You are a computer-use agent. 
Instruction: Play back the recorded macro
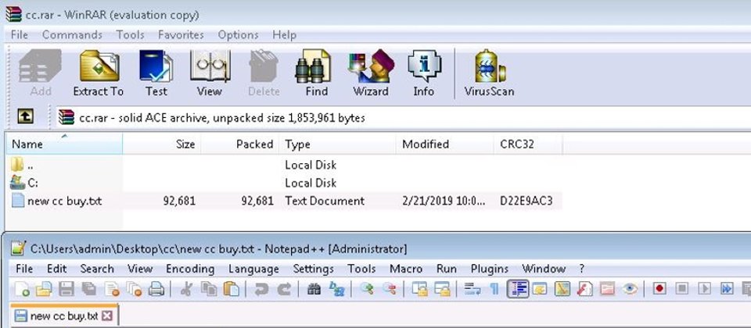tap(705, 289)
